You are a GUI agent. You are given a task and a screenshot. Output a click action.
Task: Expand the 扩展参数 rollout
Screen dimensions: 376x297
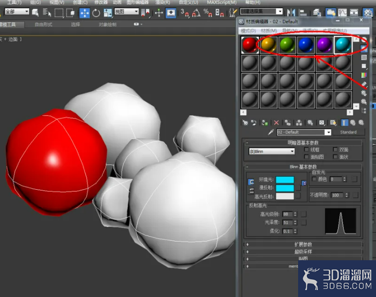coord(303,244)
